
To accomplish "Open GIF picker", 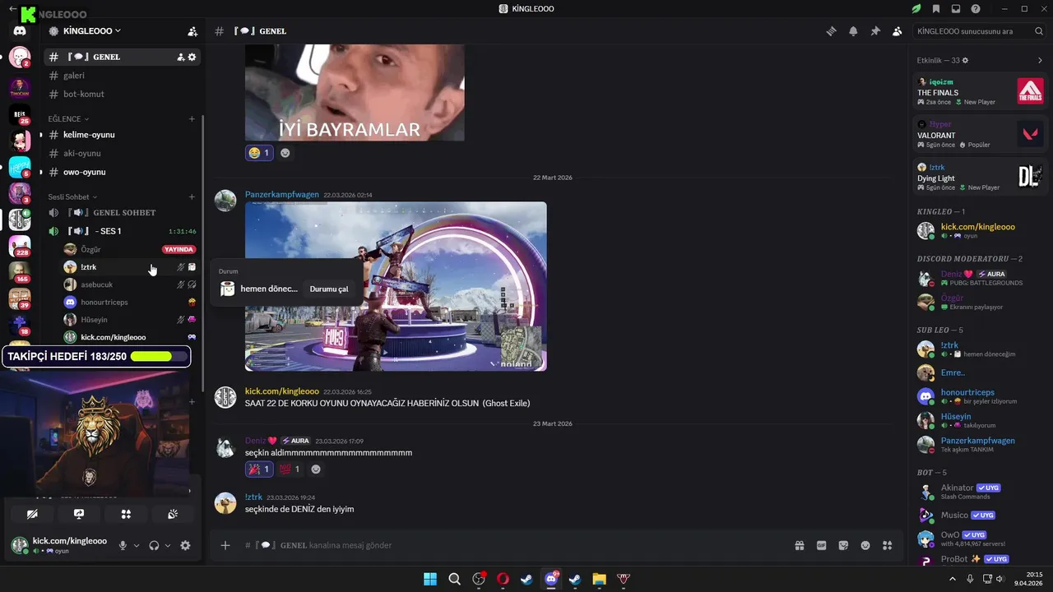I will click(821, 545).
